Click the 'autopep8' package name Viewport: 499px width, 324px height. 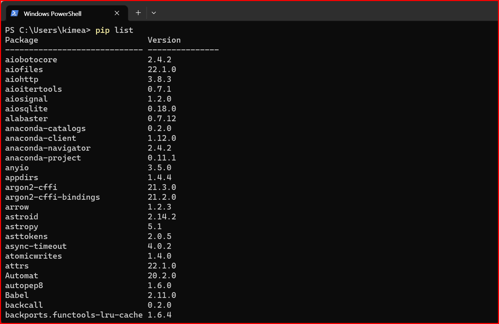[24, 286]
